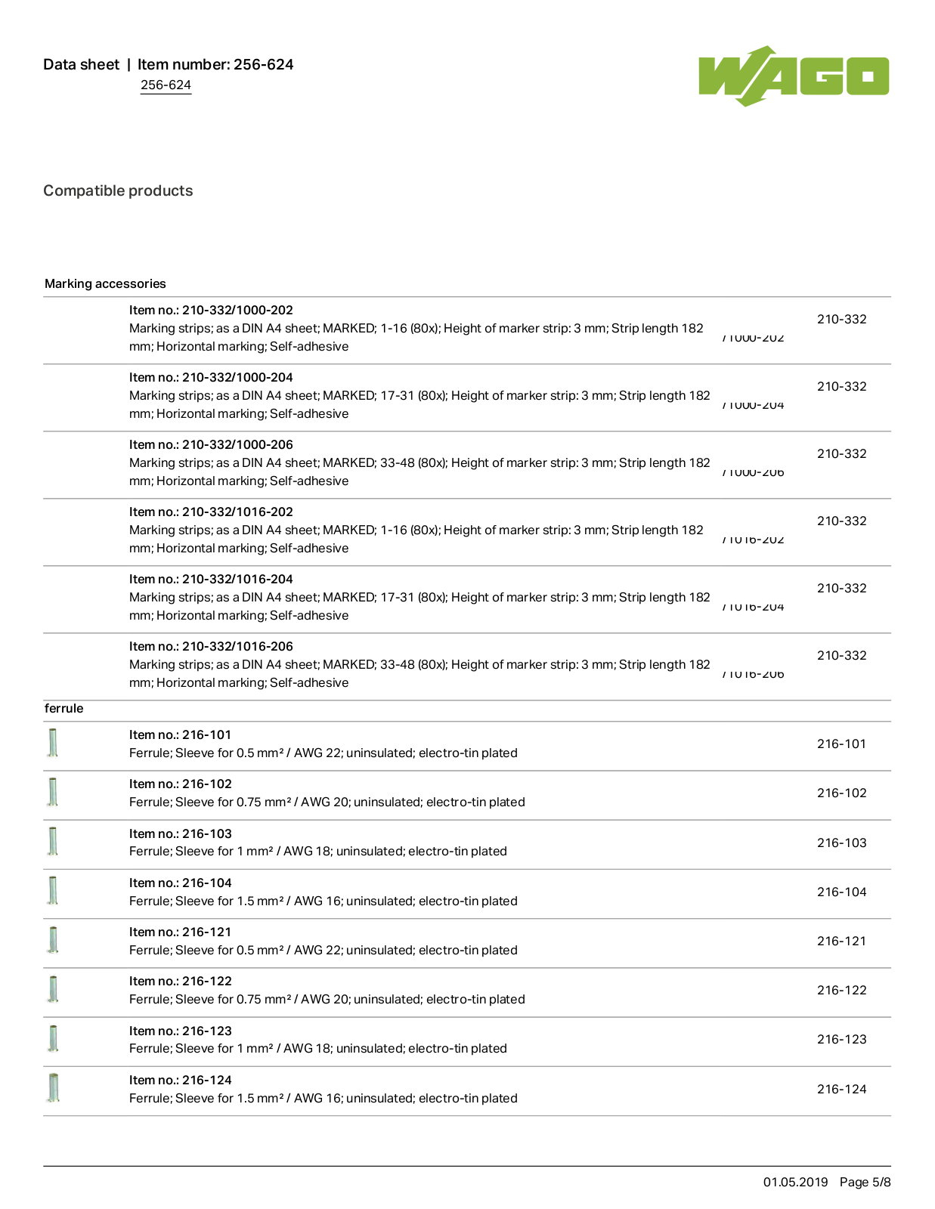Click the 'Marking accessories' section label
The image size is (935, 1209).
[105, 283]
